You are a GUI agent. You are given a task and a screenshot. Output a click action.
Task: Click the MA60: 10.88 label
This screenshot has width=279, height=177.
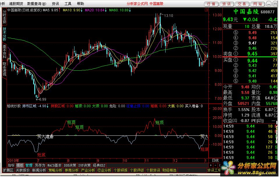(x=119, y=10)
